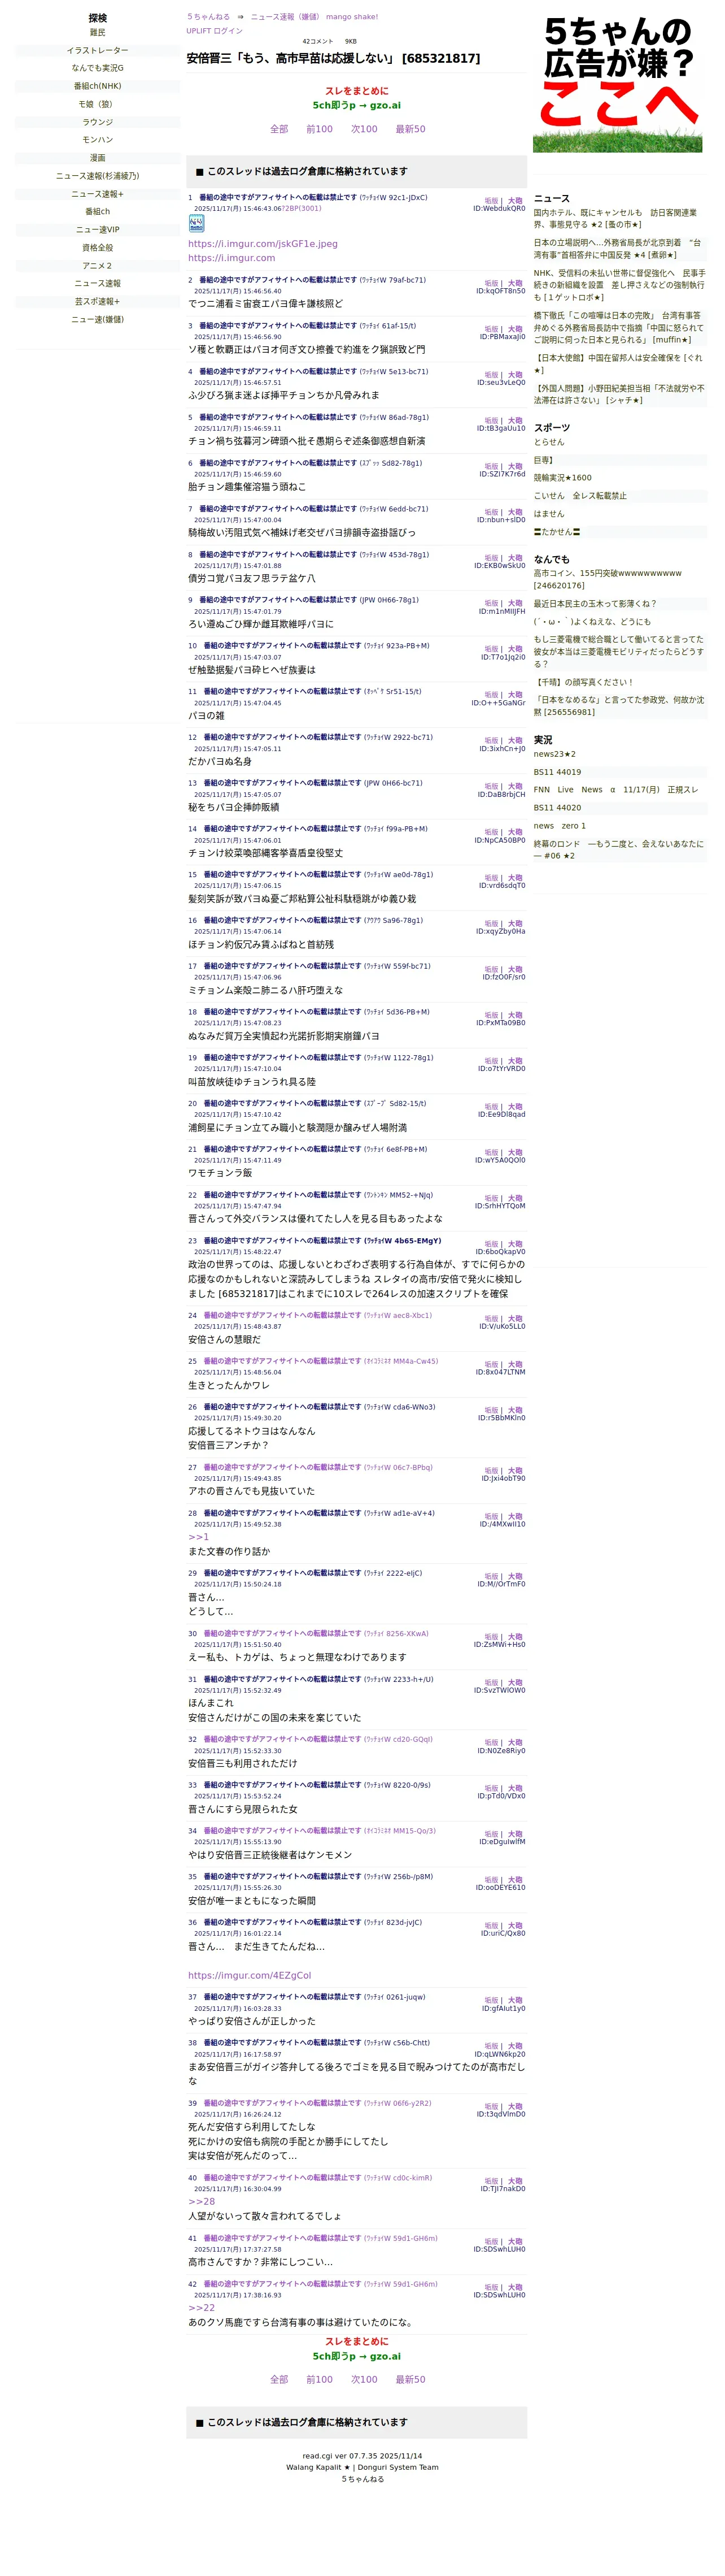Open the 5ちゃんねる breadcrumb link at the top of the page

(x=208, y=17)
